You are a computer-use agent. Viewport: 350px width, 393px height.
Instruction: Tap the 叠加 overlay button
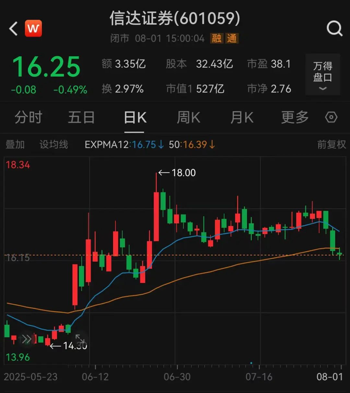tap(15, 144)
